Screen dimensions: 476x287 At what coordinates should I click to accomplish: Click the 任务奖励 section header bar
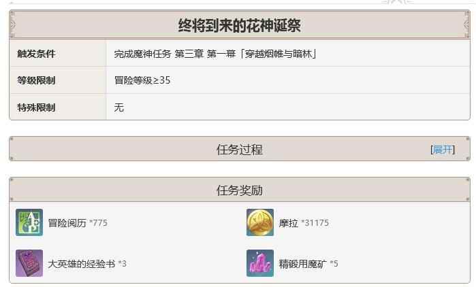tap(240, 190)
